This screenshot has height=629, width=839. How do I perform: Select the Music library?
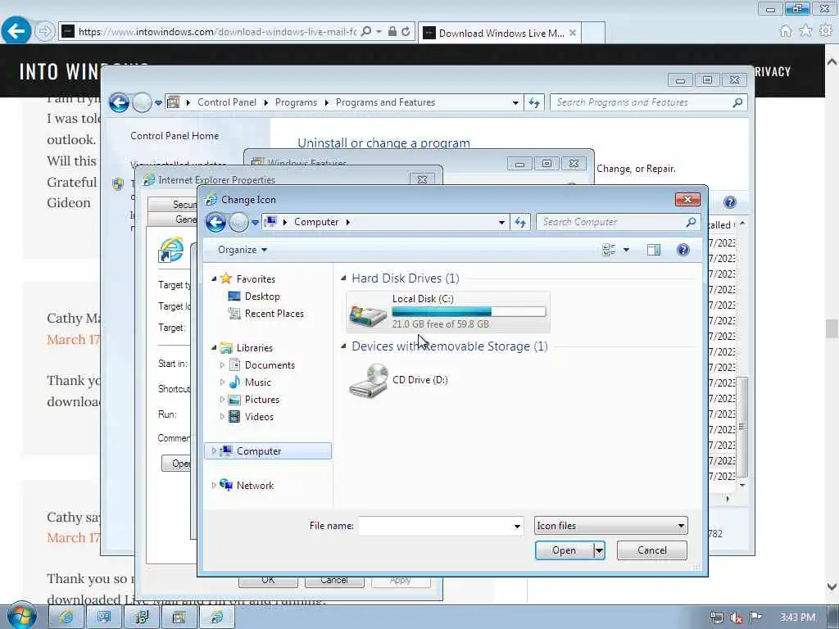point(257,382)
